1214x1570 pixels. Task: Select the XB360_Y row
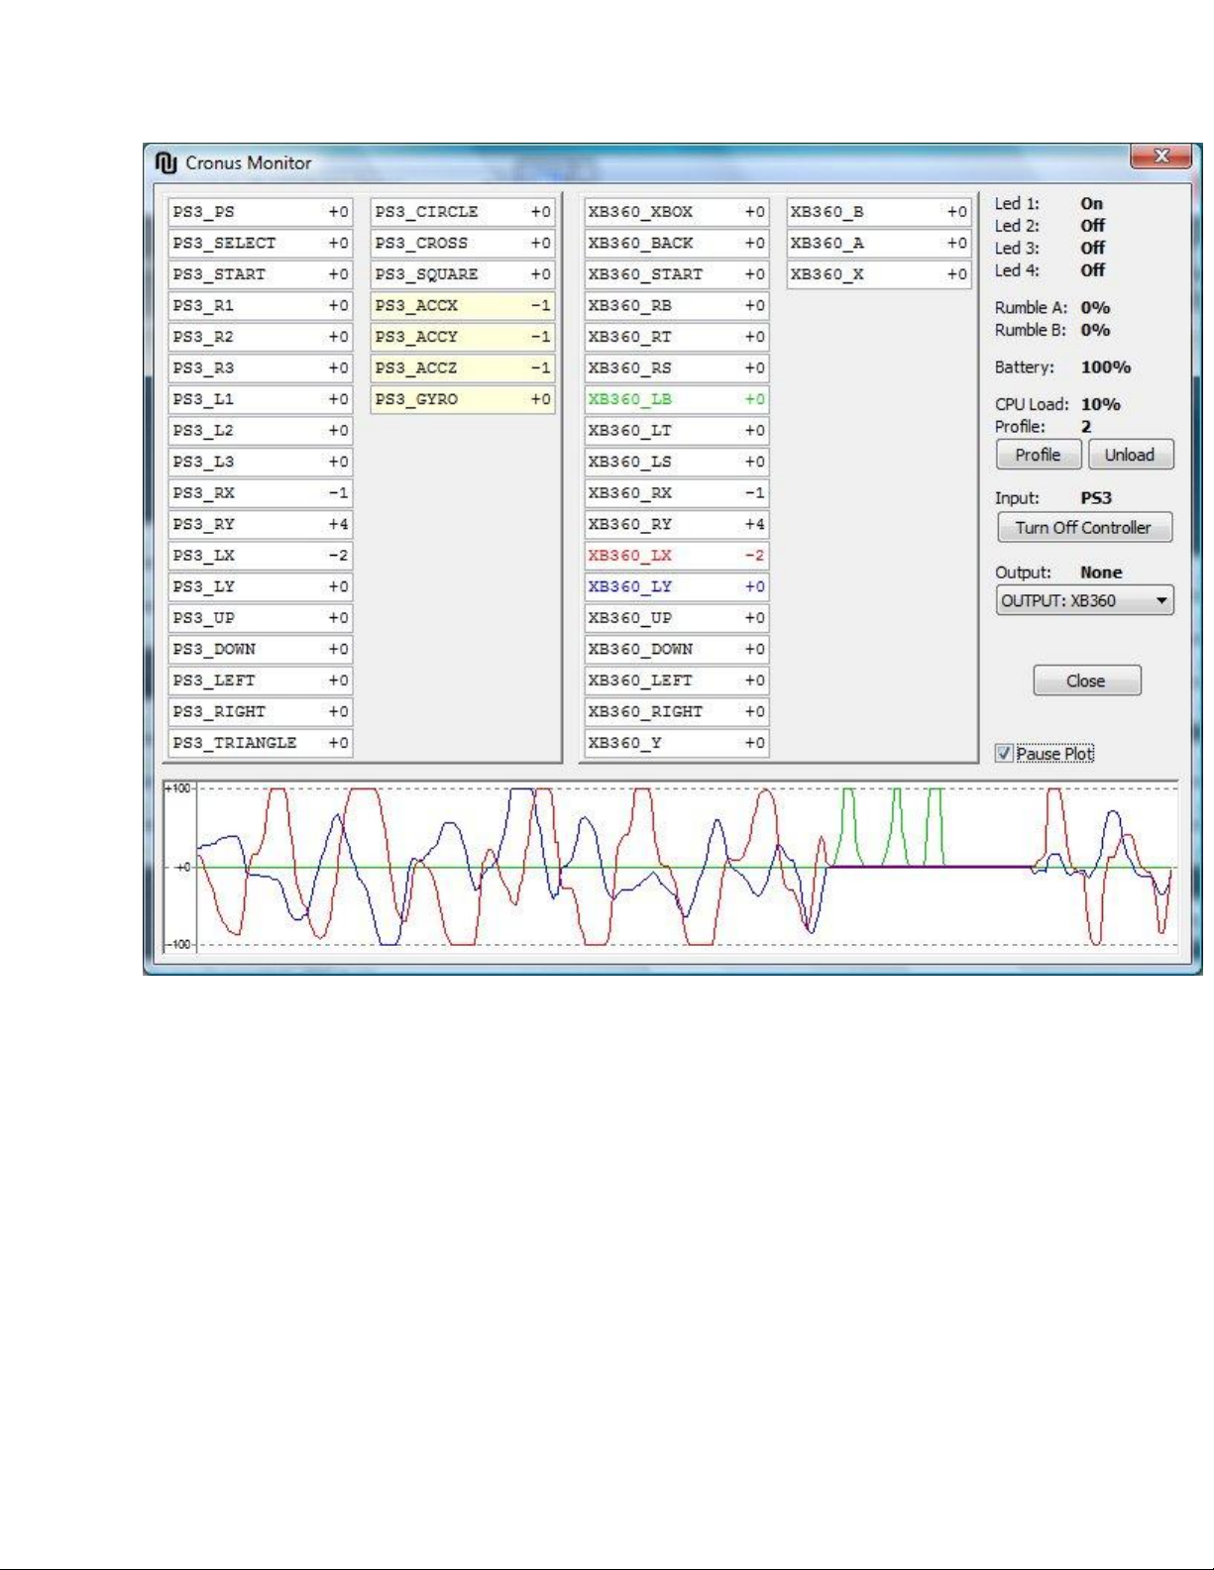(677, 743)
